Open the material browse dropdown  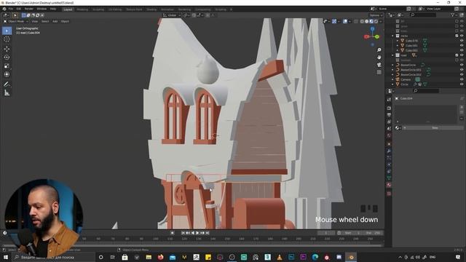(398, 128)
